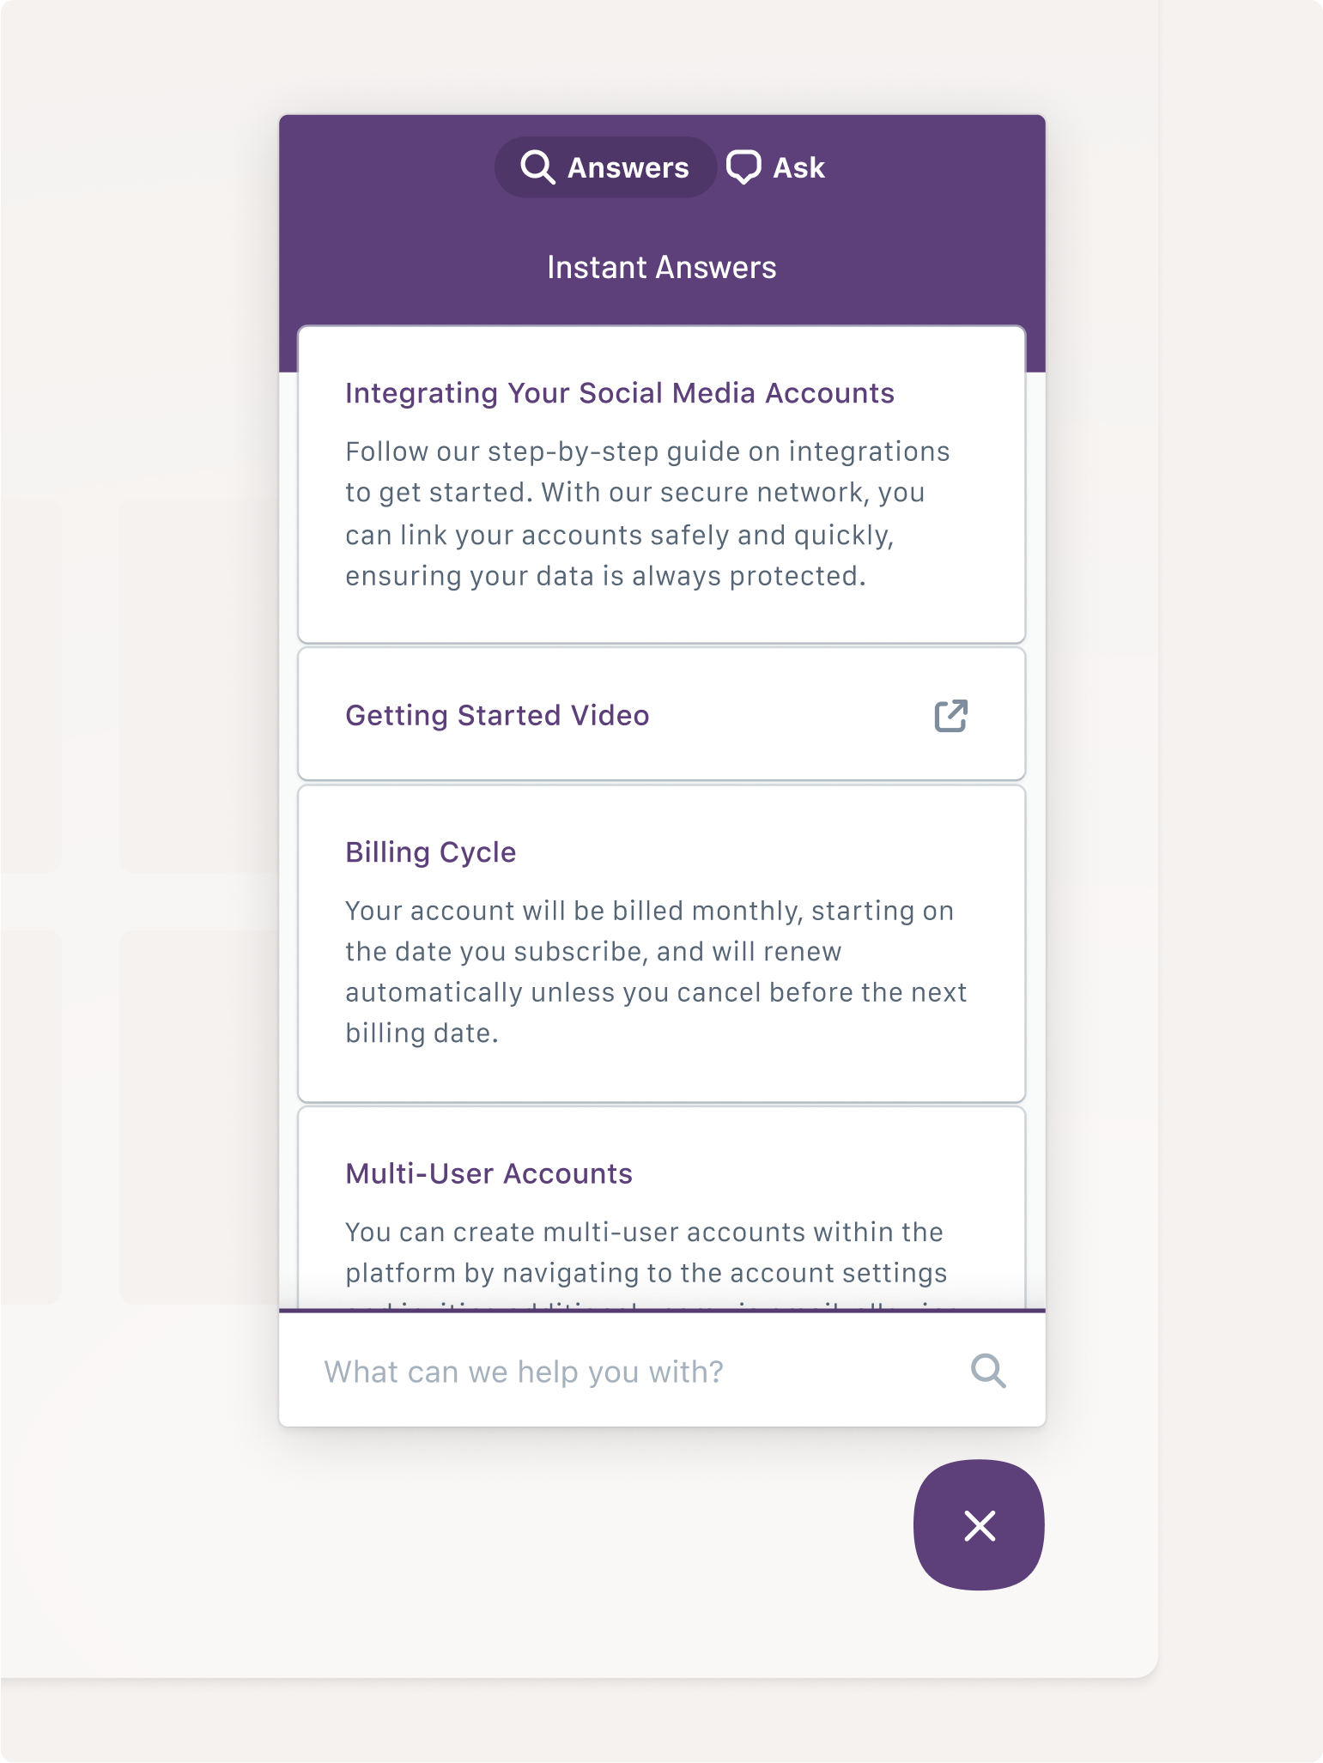Screen dimensions: 1323x1763
Task: Focus the "What can we help you with?" field
Action: point(635,1372)
